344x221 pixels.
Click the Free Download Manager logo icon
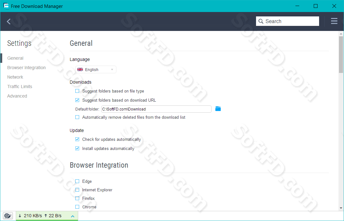[x=6, y=6]
